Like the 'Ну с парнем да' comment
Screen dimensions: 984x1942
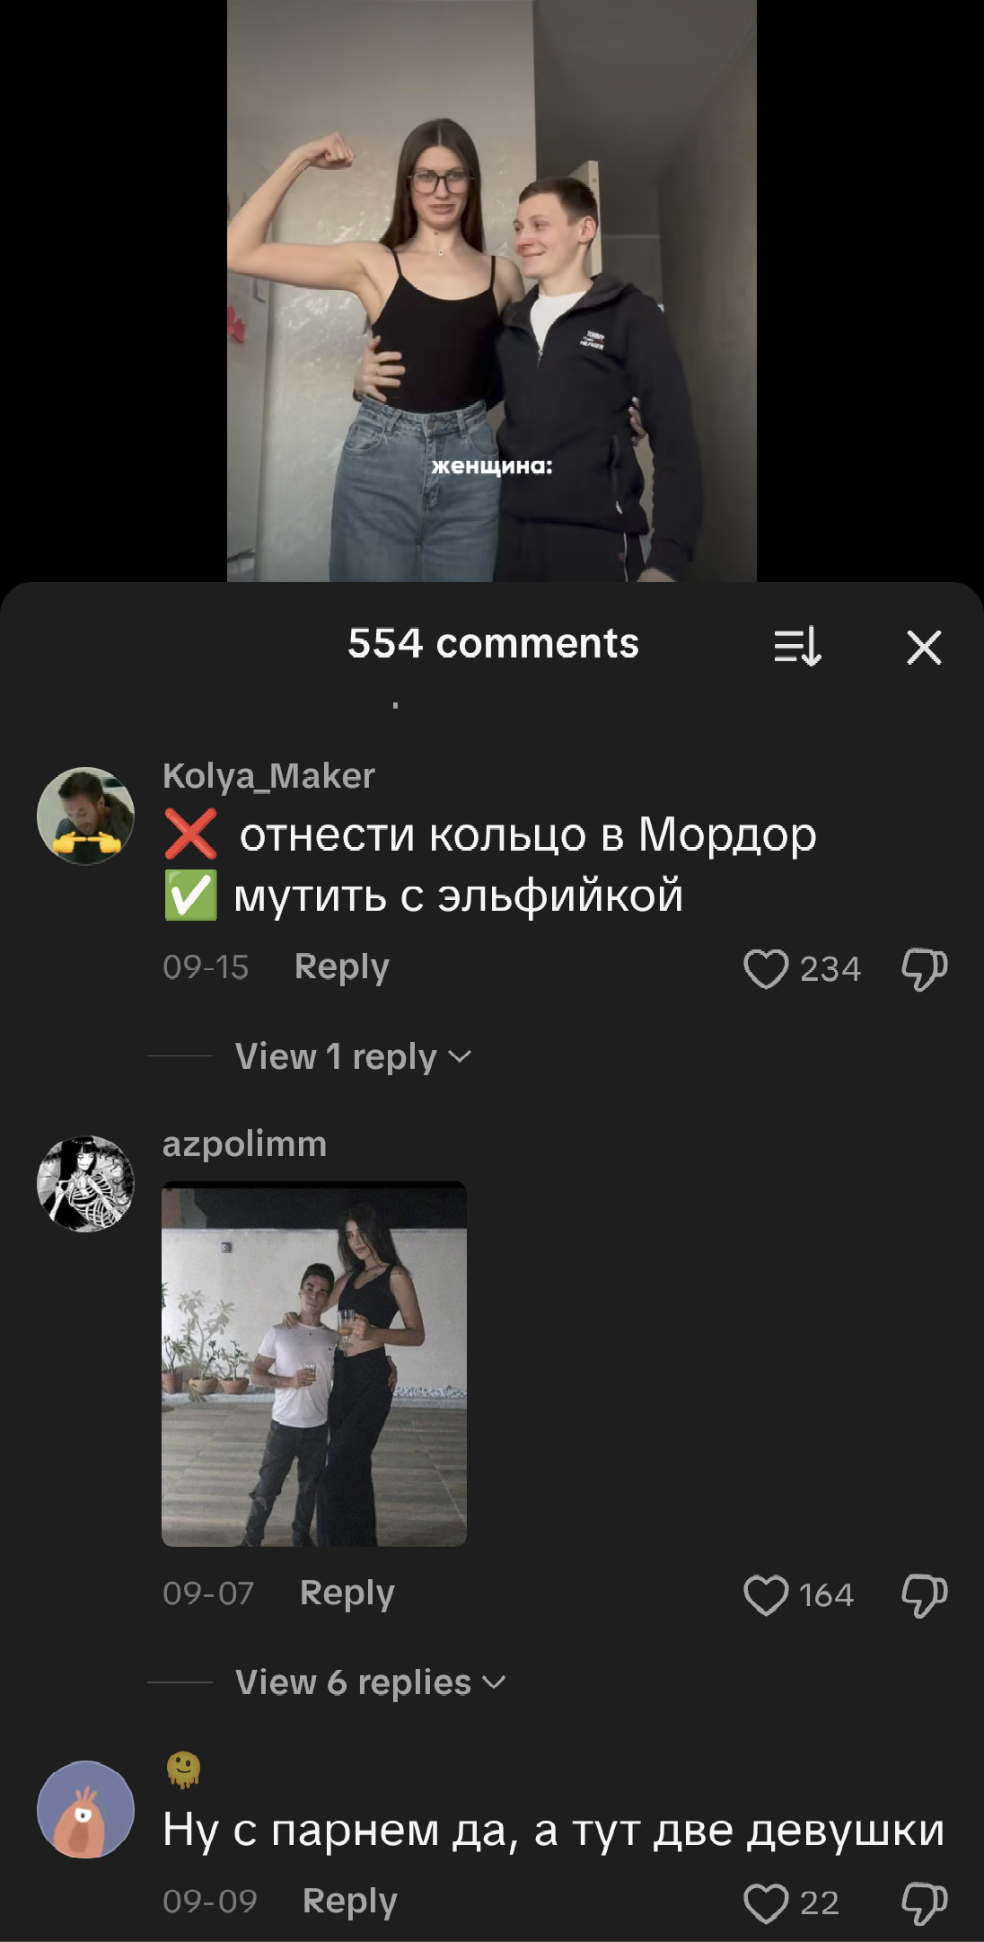point(766,1903)
